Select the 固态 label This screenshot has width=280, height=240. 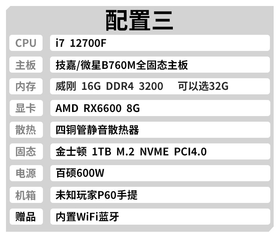click(26, 152)
